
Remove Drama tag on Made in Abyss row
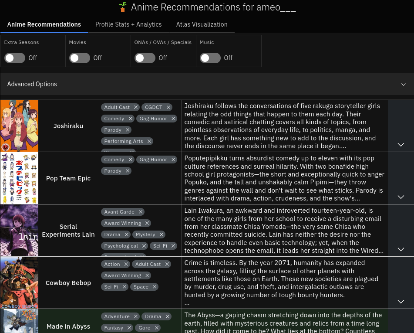[x=168, y=316]
